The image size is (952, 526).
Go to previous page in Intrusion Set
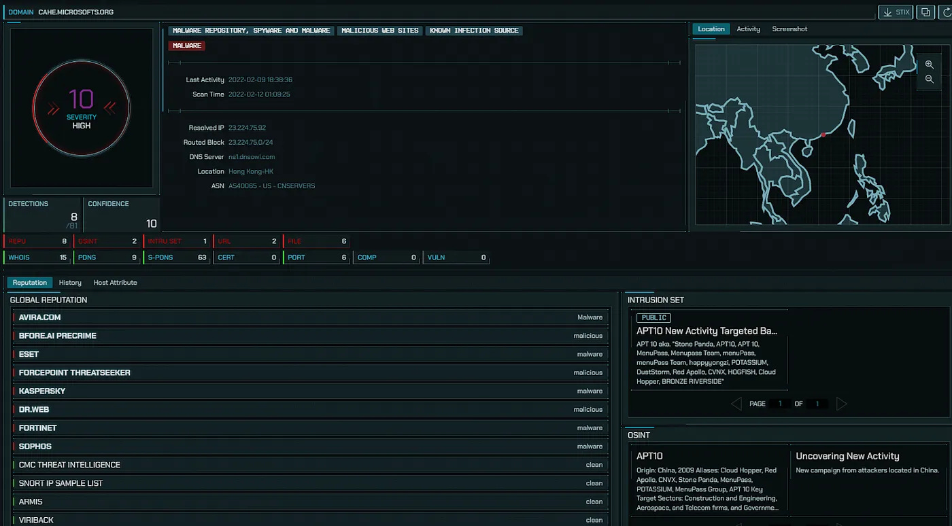(x=736, y=404)
